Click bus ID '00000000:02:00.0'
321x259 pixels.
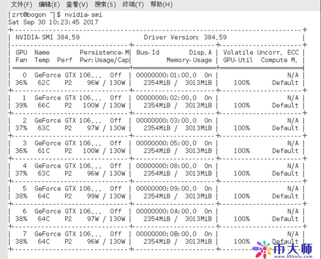[x=166, y=98]
